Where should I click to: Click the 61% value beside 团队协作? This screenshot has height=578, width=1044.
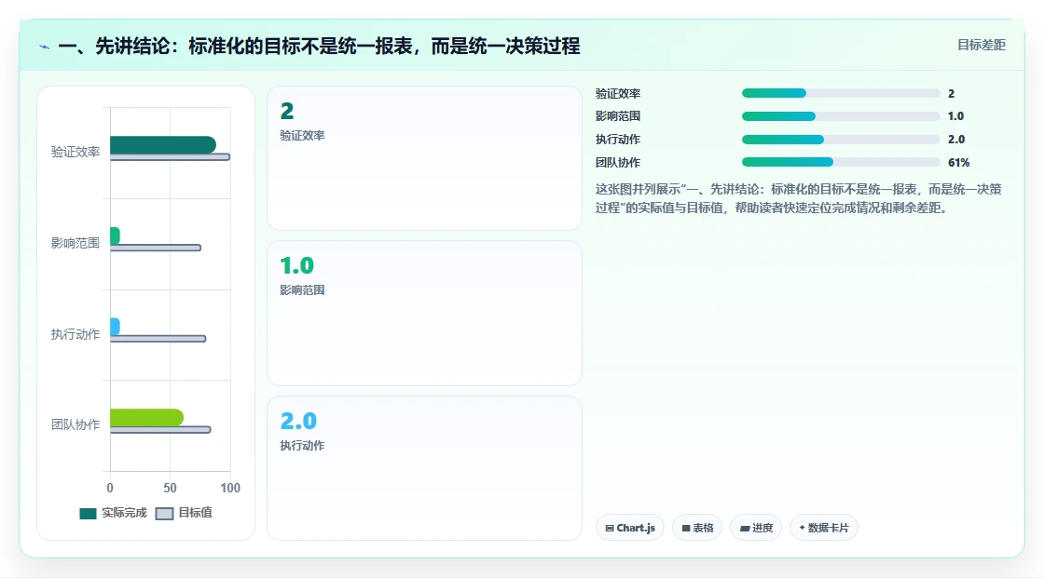tap(959, 162)
